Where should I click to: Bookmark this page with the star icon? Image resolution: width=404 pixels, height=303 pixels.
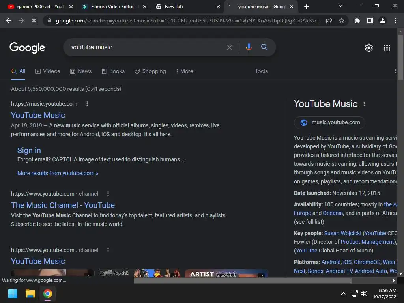click(x=342, y=21)
